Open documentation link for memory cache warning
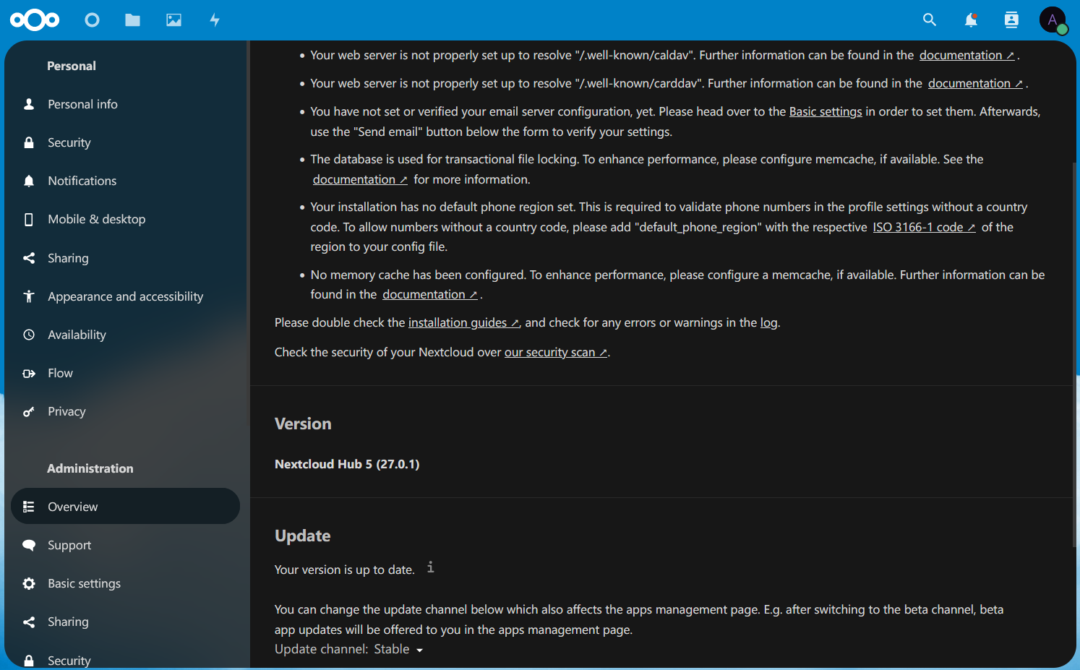Screen dimensions: 1080x670 click(x=430, y=294)
